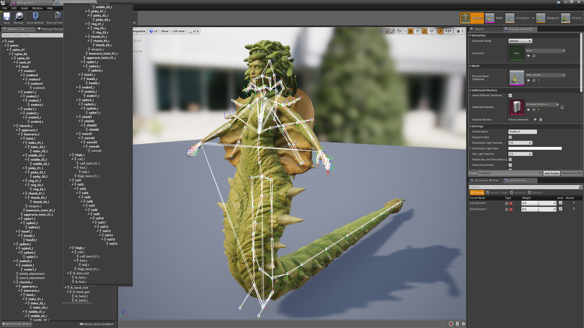This screenshot has width=584, height=328.
Task: Click the Browse toolbar icon
Action: click(19, 17)
